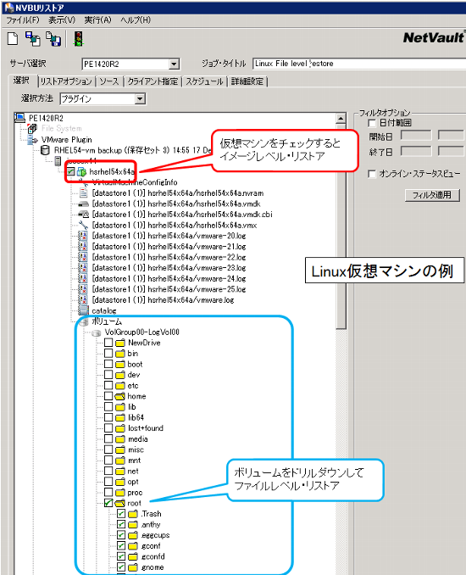
Task: Switch to the スケジュール tab
Action: (204, 81)
